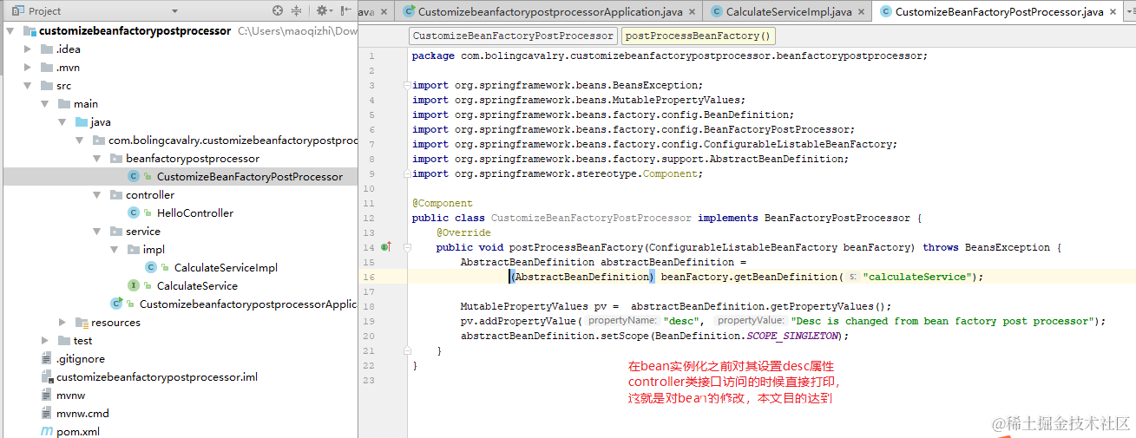Collapse the impl package
The height and width of the screenshot is (438, 1136).
[114, 249]
